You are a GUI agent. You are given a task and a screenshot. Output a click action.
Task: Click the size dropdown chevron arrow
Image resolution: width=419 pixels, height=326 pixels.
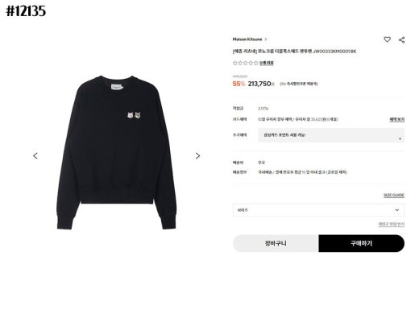coord(397,210)
